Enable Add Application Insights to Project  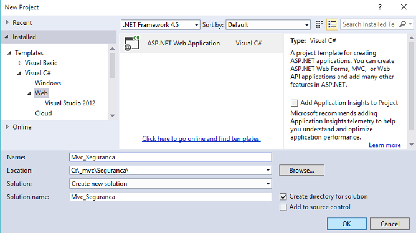tap(294, 103)
